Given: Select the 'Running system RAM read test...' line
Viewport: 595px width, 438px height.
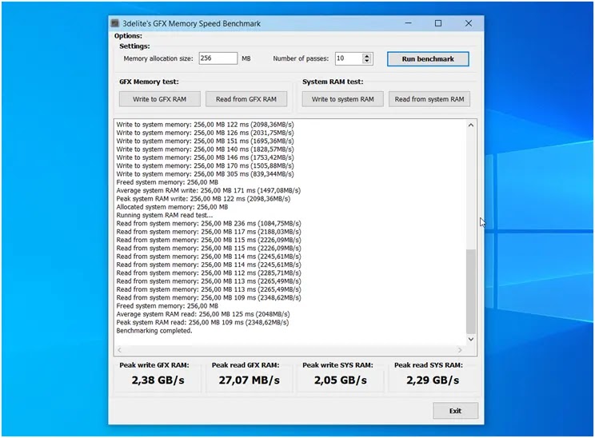Looking at the screenshot, I should click(164, 215).
